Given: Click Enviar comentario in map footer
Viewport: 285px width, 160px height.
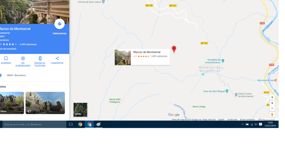Looking at the screenshot, I should (x=247, y=119).
